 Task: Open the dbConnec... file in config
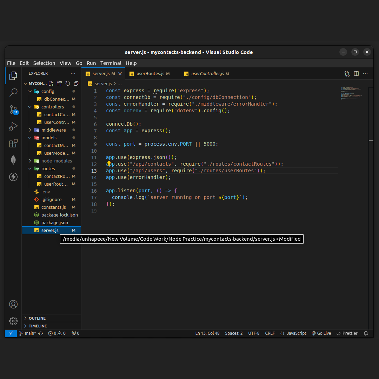click(51, 99)
